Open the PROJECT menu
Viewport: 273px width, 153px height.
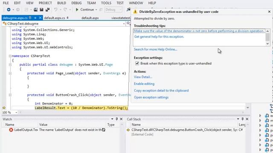pyautogui.click(x=45, y=3)
